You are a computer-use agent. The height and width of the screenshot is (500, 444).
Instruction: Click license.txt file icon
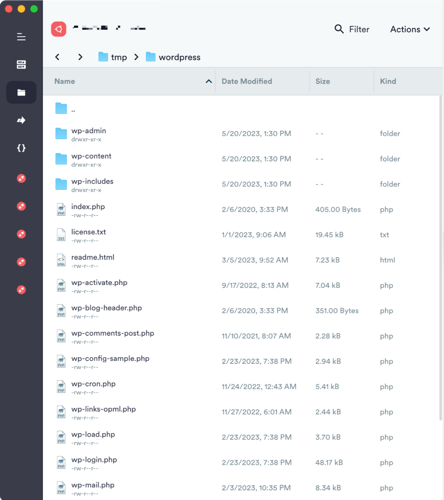point(61,235)
